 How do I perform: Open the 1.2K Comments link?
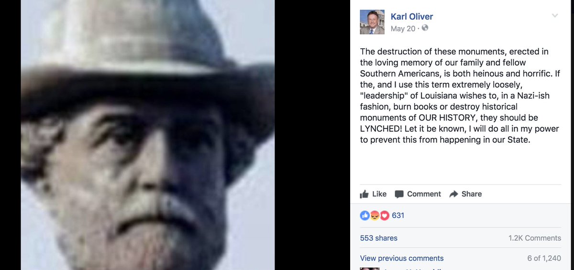coord(535,238)
